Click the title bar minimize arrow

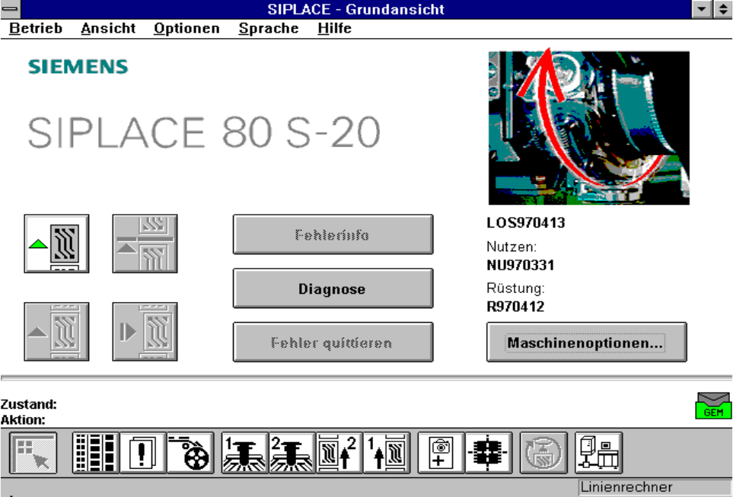coord(702,9)
